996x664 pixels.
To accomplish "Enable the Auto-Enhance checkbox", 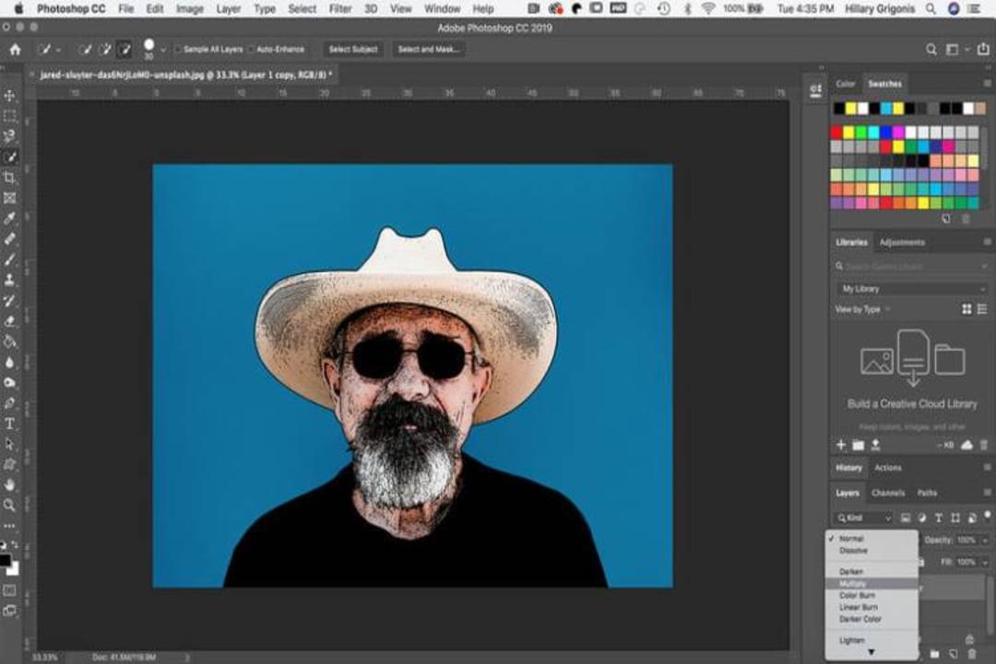I will click(x=252, y=49).
